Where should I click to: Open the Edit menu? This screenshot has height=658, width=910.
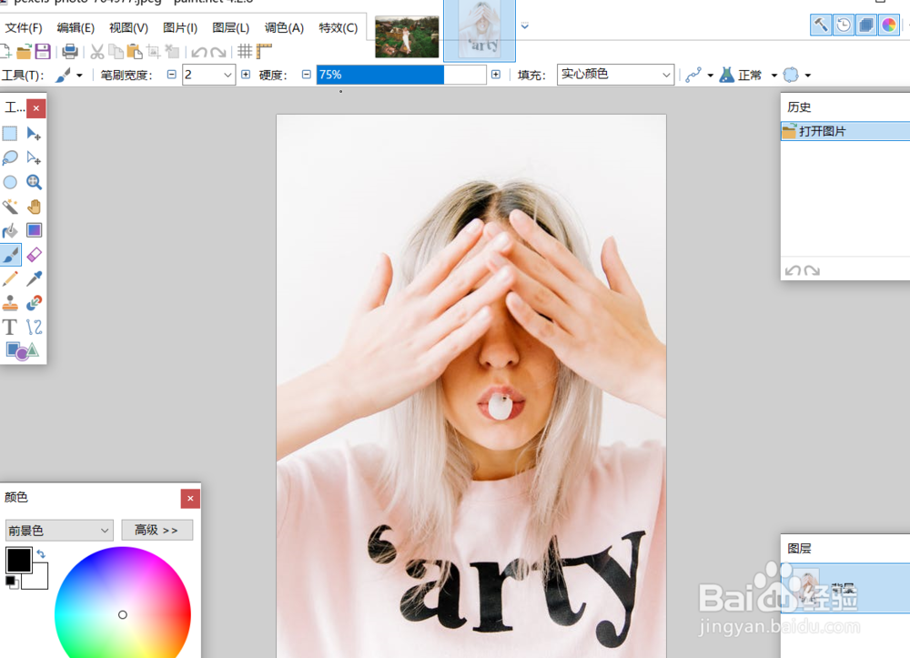coord(76,28)
